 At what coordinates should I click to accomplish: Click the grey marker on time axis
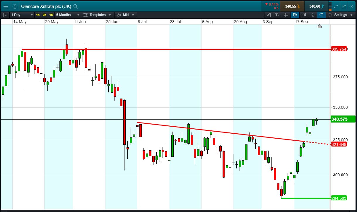pos(320,26)
